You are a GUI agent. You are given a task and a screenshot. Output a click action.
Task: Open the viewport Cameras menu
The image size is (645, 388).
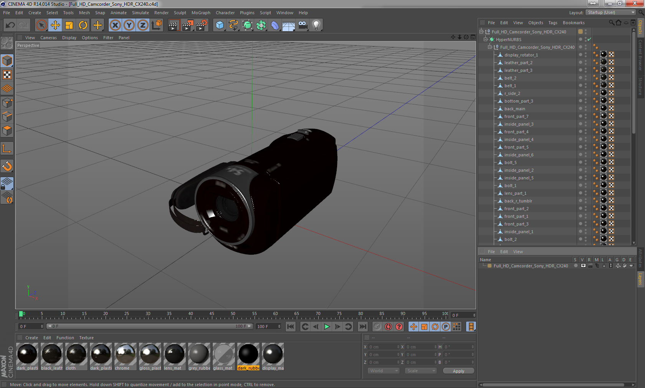[48, 38]
